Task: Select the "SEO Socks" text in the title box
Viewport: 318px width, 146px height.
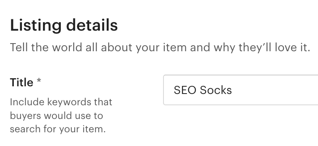Action: [x=203, y=90]
